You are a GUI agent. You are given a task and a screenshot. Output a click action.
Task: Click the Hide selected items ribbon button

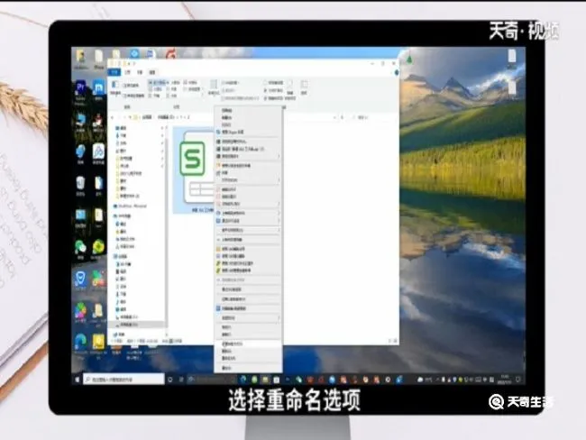tap(290, 88)
